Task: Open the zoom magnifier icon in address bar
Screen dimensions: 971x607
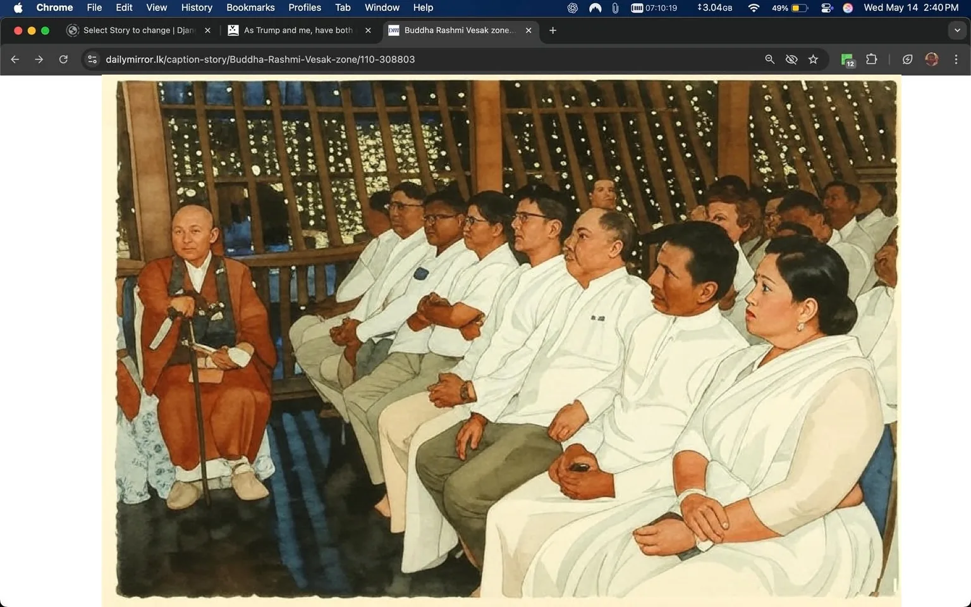Action: tap(769, 59)
